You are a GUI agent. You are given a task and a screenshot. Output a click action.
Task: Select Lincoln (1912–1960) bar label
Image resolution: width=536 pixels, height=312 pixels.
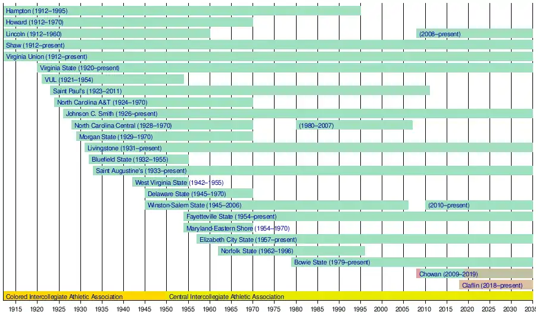pyautogui.click(x=34, y=34)
